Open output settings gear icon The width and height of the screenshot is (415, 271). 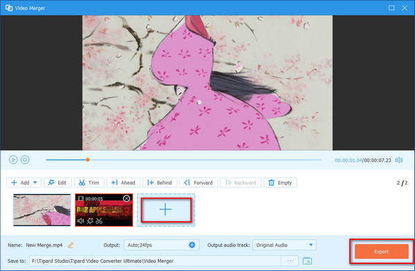click(192, 245)
